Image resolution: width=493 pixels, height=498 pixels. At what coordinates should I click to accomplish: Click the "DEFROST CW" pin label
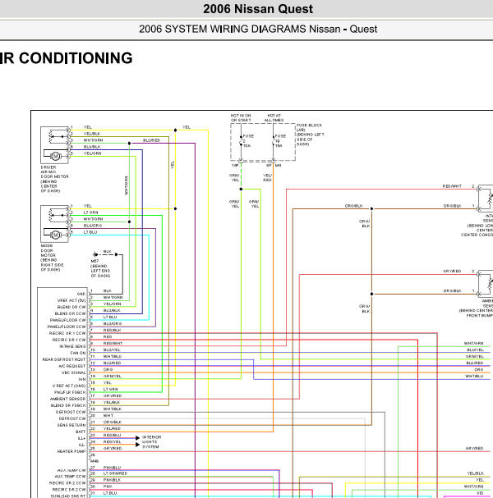point(72,418)
